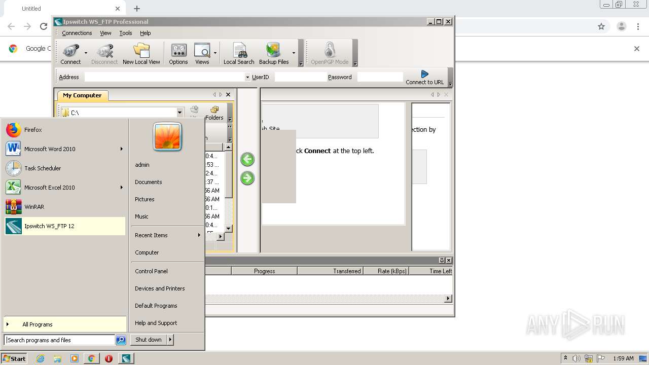Open the Connect button dropdown arrow
The image size is (649, 365).
(x=86, y=53)
